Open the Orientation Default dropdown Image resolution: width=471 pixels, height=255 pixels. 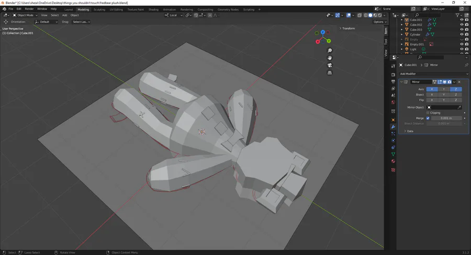(46, 22)
